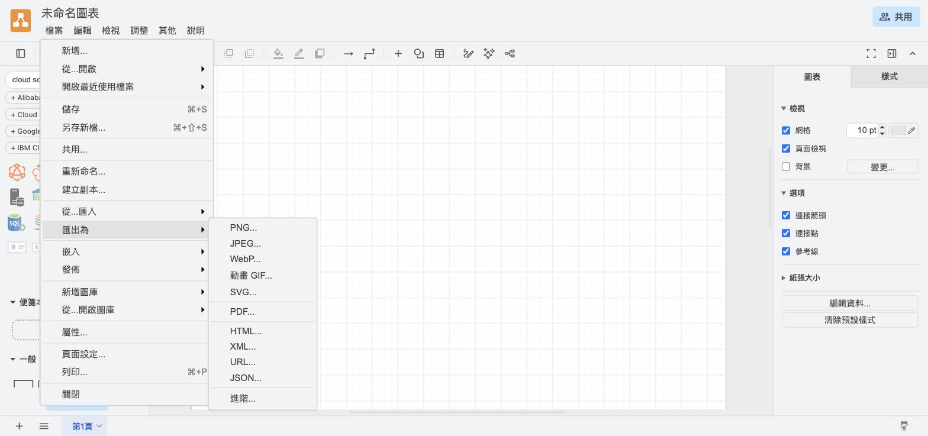928x436 pixels.
Task: Collapse toolbar with the up chevron
Action: [x=913, y=54]
